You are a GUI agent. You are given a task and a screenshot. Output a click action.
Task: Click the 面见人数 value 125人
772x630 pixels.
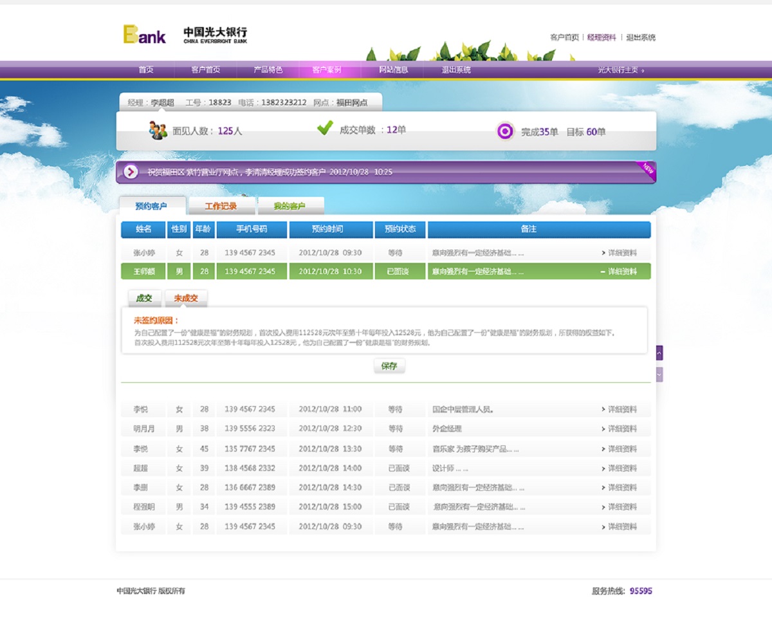230,131
